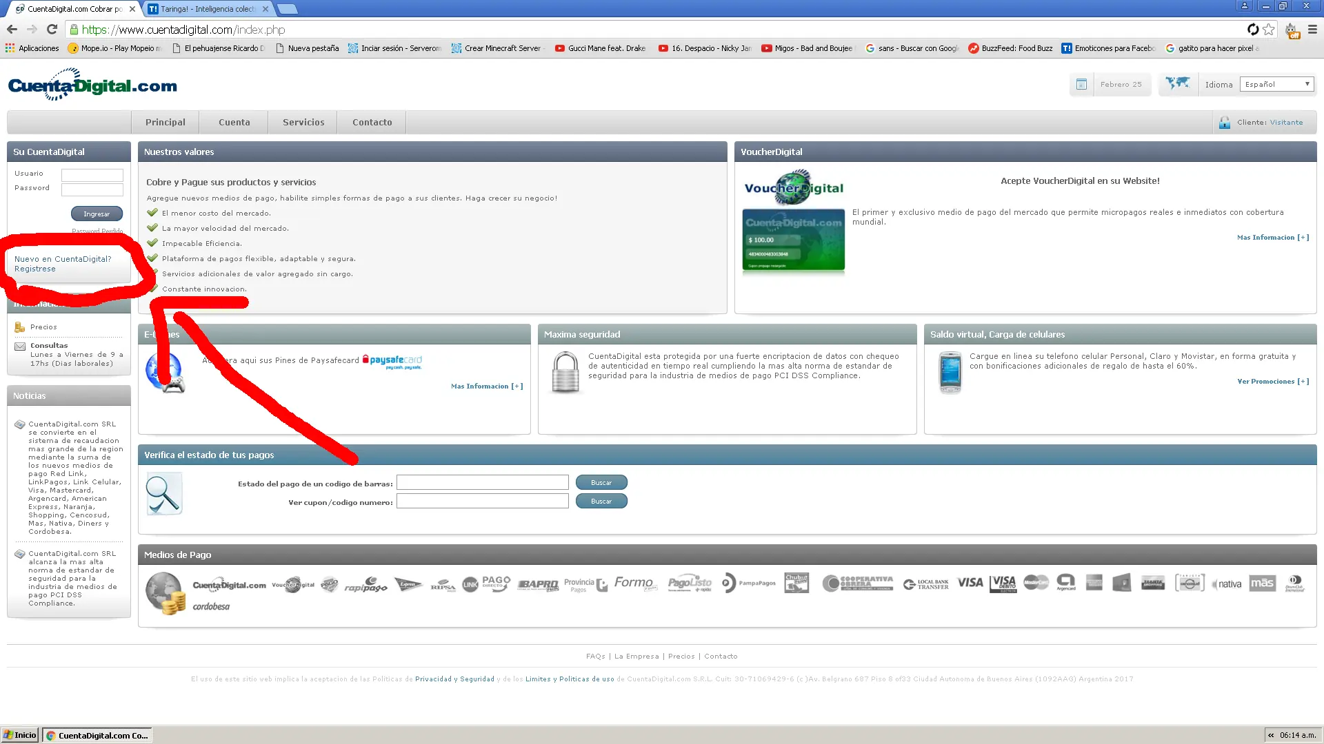Select the VISA Debito logo
The height and width of the screenshot is (744, 1324).
[1003, 583]
